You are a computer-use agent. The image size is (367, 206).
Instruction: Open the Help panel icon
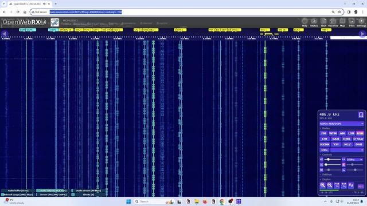(304, 22)
